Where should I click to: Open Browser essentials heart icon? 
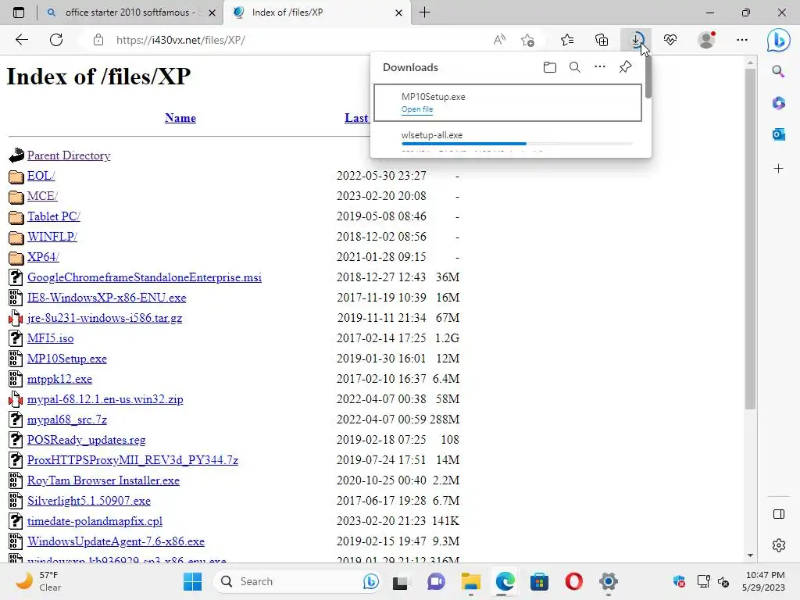click(670, 40)
